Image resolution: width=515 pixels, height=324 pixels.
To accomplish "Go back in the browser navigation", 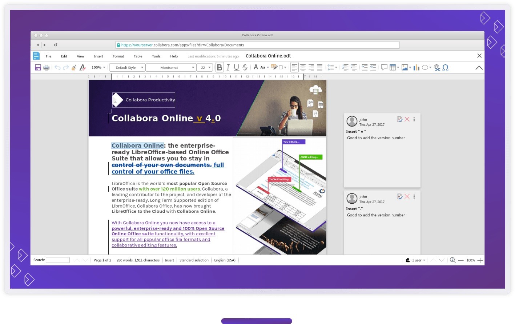I will (x=37, y=45).
